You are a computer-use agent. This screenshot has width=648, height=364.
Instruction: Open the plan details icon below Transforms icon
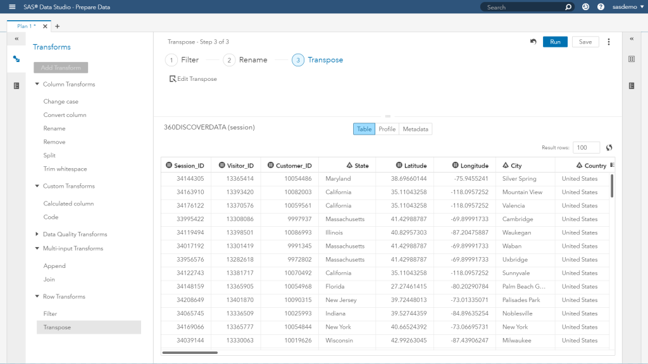point(16,85)
